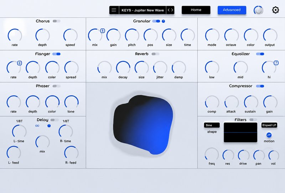
Task: Click the Reverb jitter knob
Action: [160, 68]
